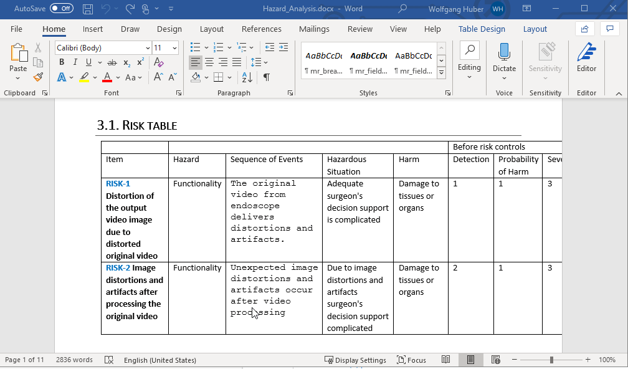Expand Line Spacing dropdown arrow

click(x=265, y=62)
